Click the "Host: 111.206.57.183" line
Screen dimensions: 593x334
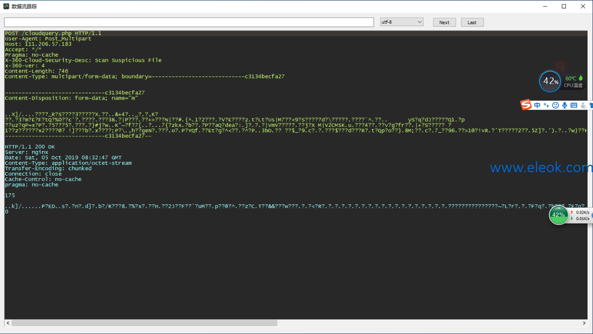pyautogui.click(x=38, y=44)
